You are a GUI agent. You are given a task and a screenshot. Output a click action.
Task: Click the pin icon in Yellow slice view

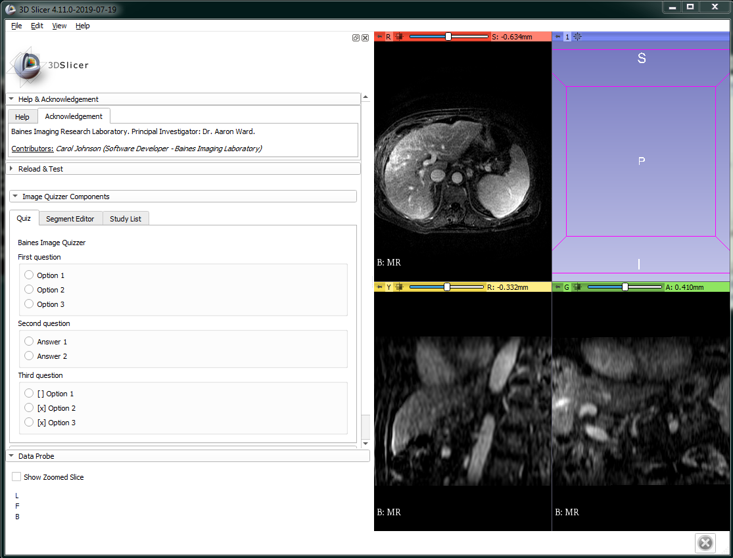coord(379,287)
